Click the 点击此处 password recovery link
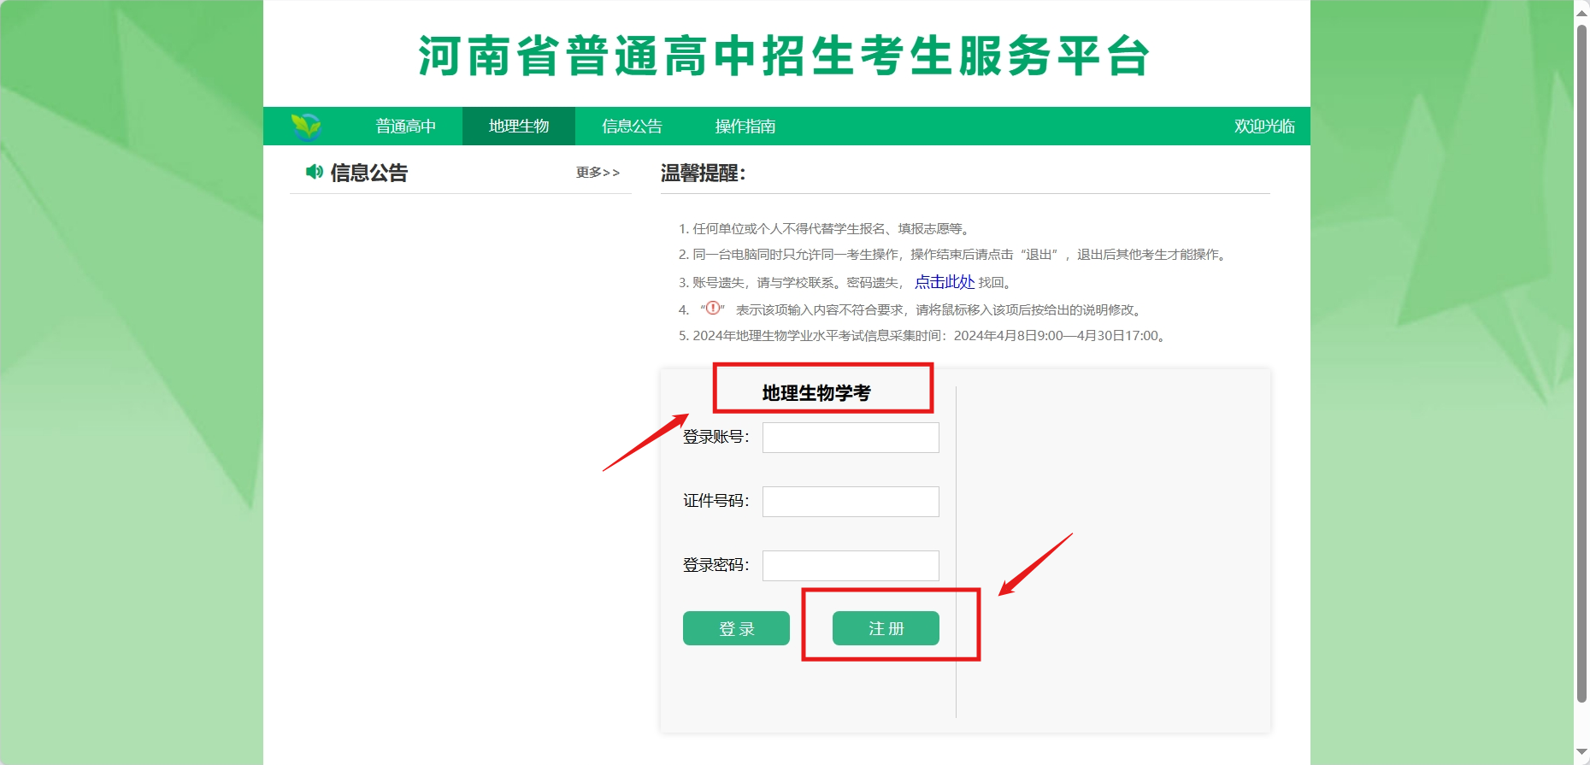Viewport: 1590px width, 765px height. (x=945, y=282)
